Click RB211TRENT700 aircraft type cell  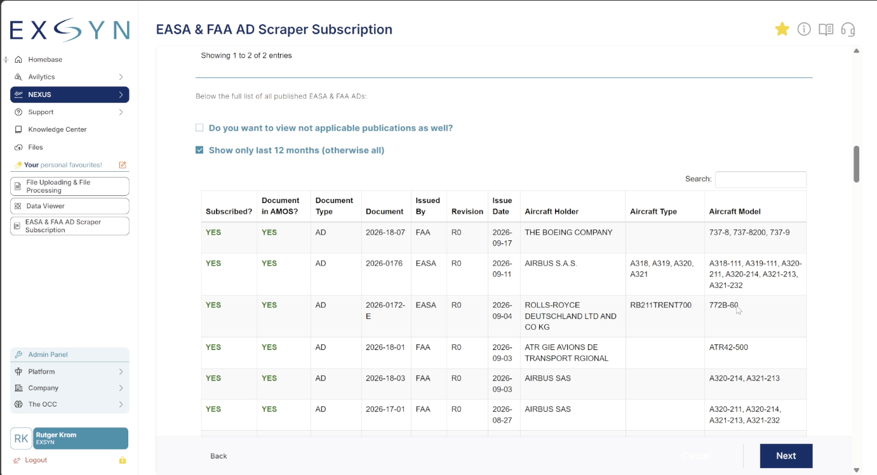665,316
